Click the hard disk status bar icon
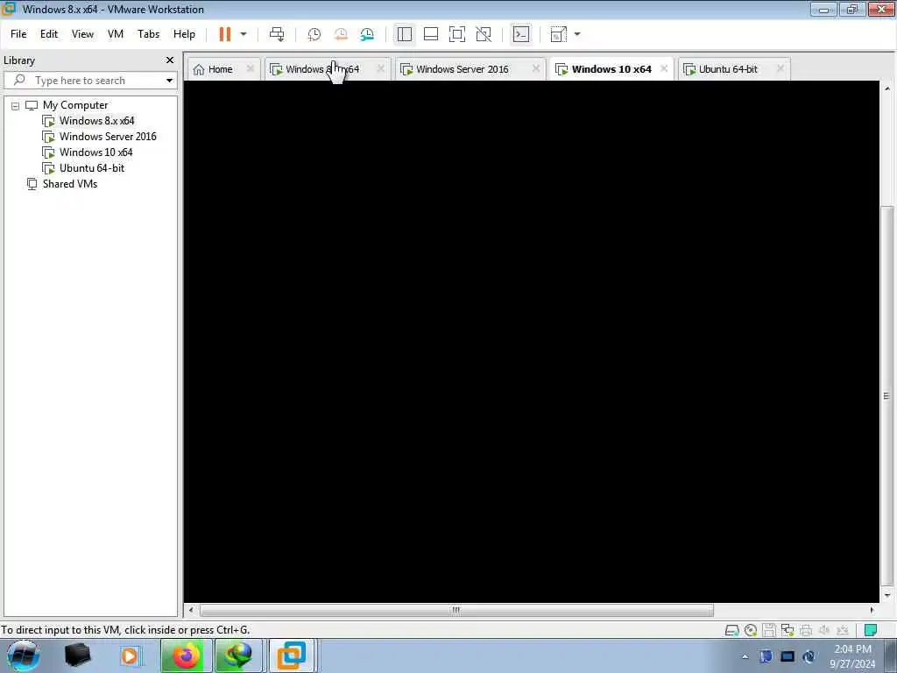The width and height of the screenshot is (897, 673). point(731,631)
